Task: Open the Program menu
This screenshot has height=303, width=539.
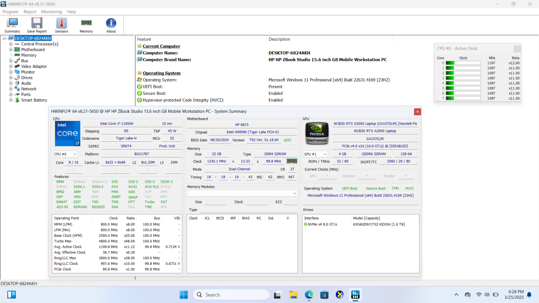Action: 10,12
